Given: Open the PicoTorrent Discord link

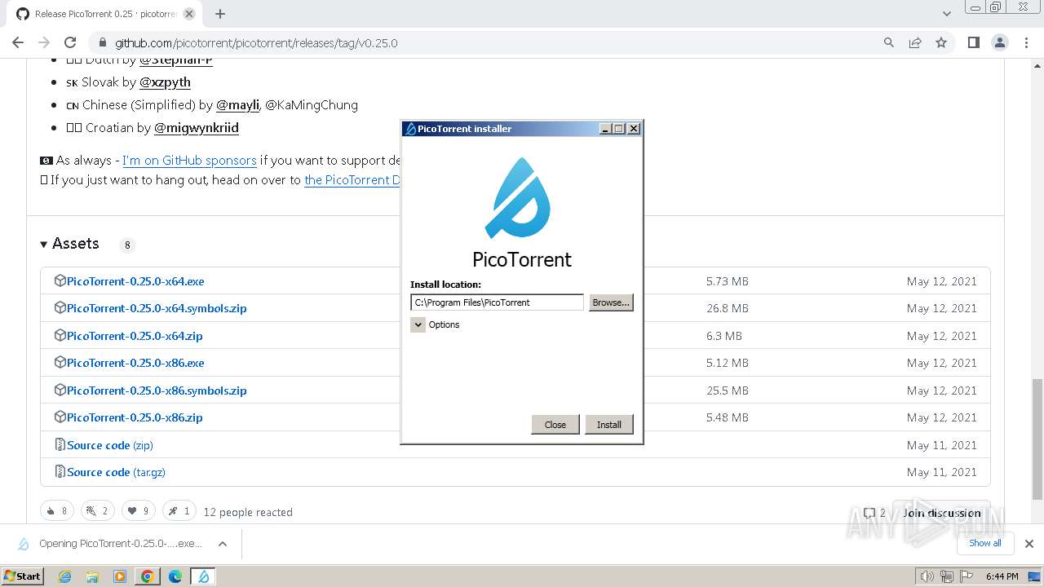Looking at the screenshot, I should (x=352, y=180).
